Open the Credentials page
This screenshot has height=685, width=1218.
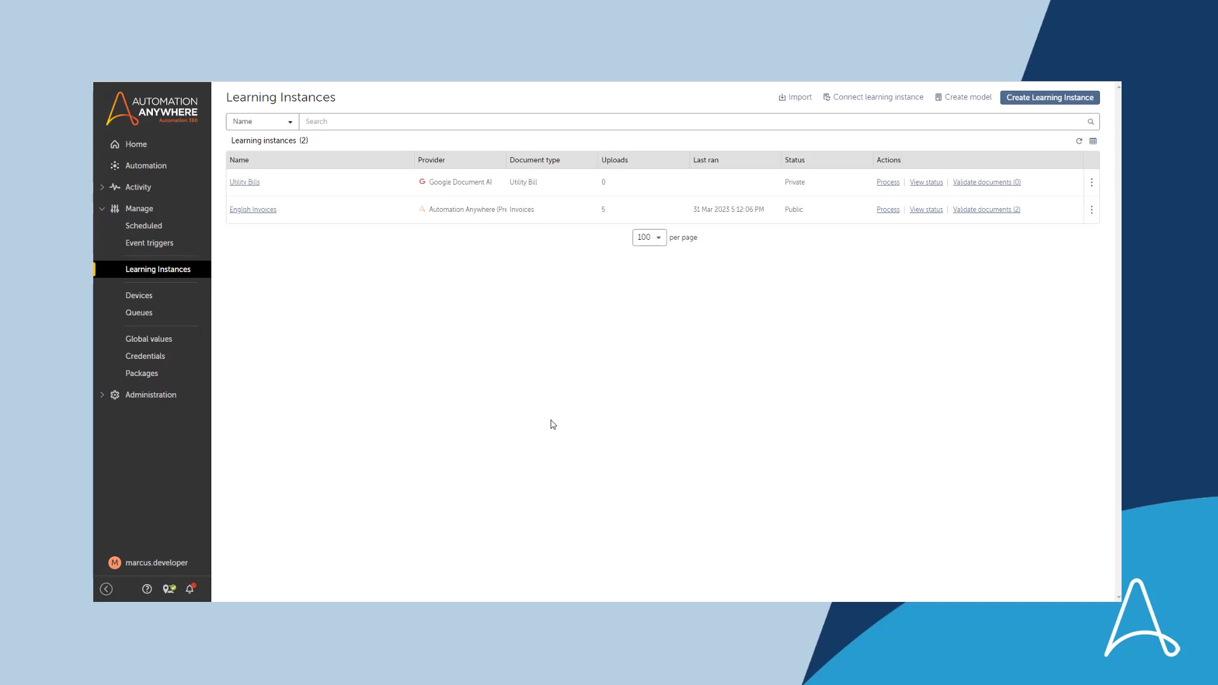click(145, 356)
